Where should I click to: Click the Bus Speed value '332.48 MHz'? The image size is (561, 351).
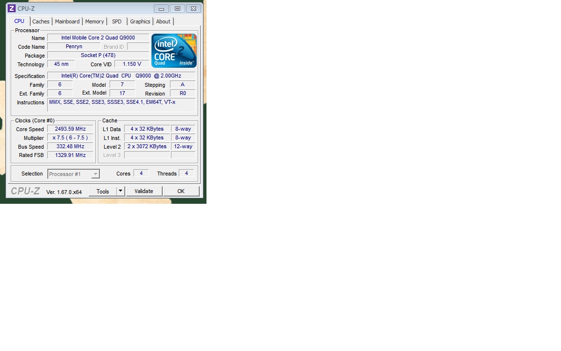[70, 146]
